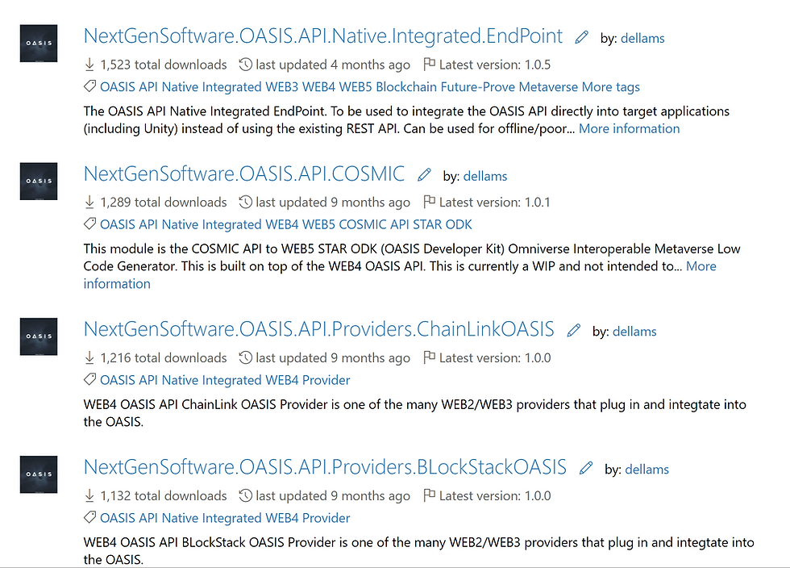The image size is (790, 568).
Task: Click the OASIS logo for ChainLinkOASIS package
Action: (x=39, y=336)
